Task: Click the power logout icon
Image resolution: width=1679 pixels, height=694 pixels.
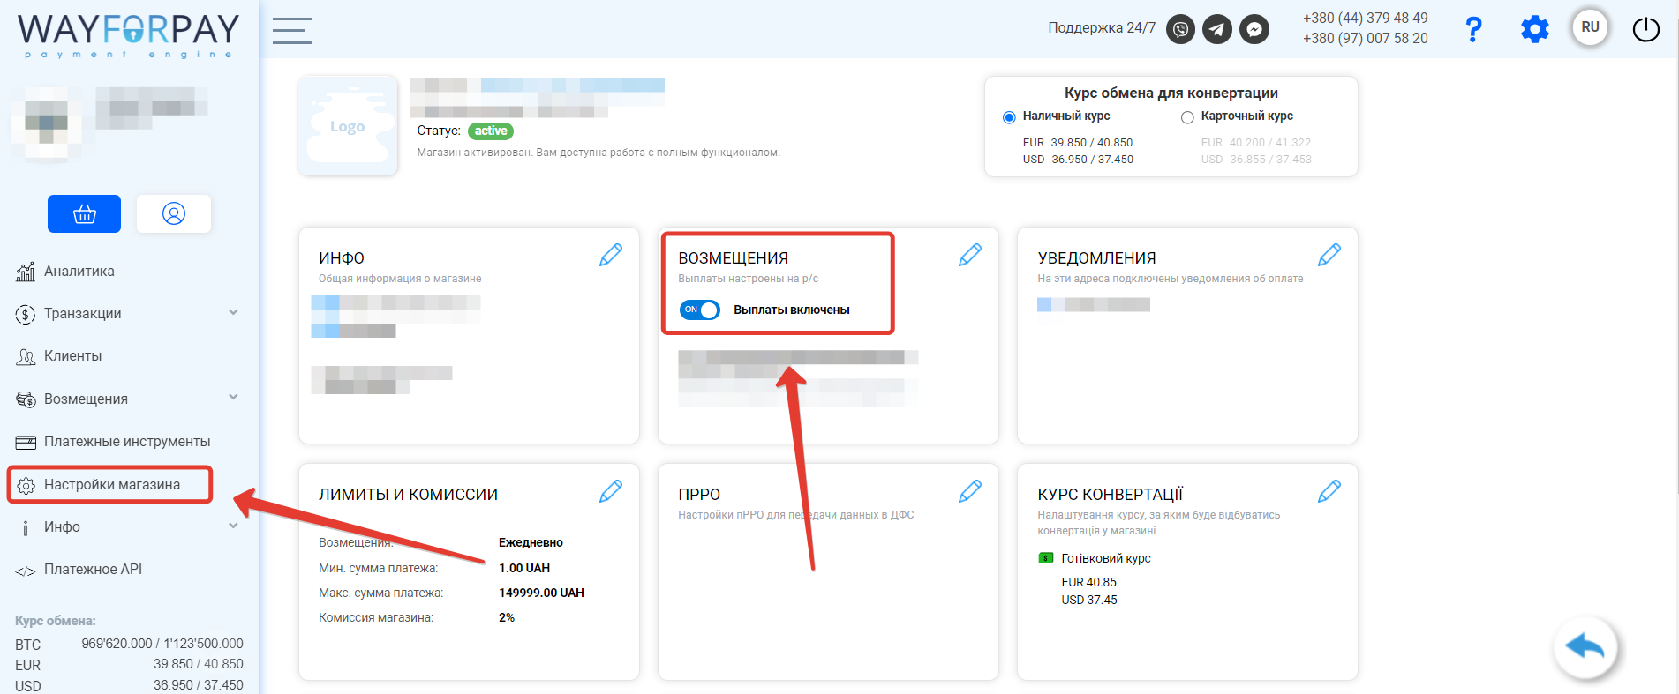Action: (1645, 29)
